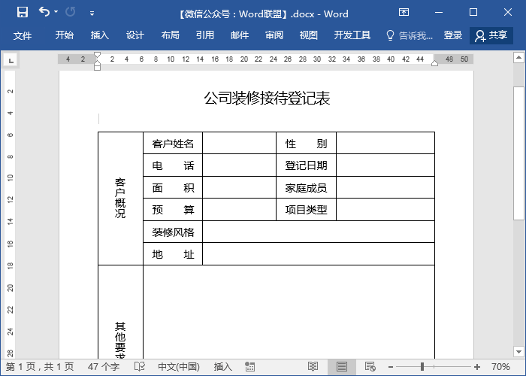
Task: Click the right indent marker on ruler
Action: (434, 63)
